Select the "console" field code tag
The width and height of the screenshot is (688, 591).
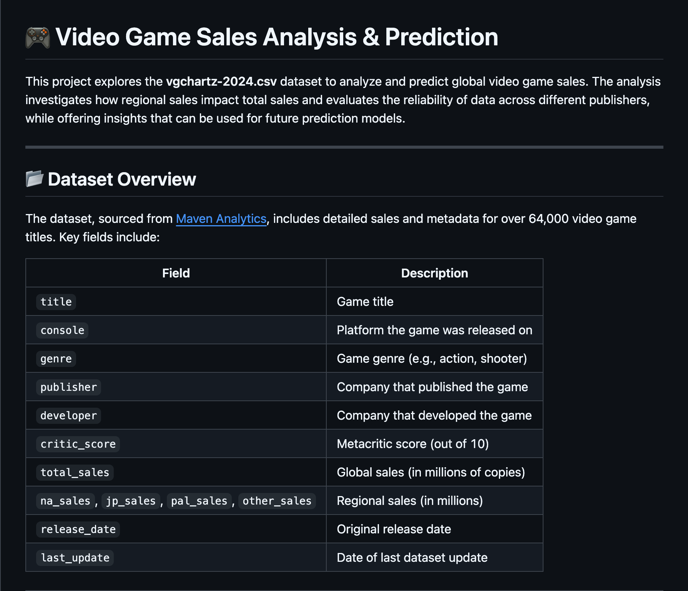pos(62,330)
